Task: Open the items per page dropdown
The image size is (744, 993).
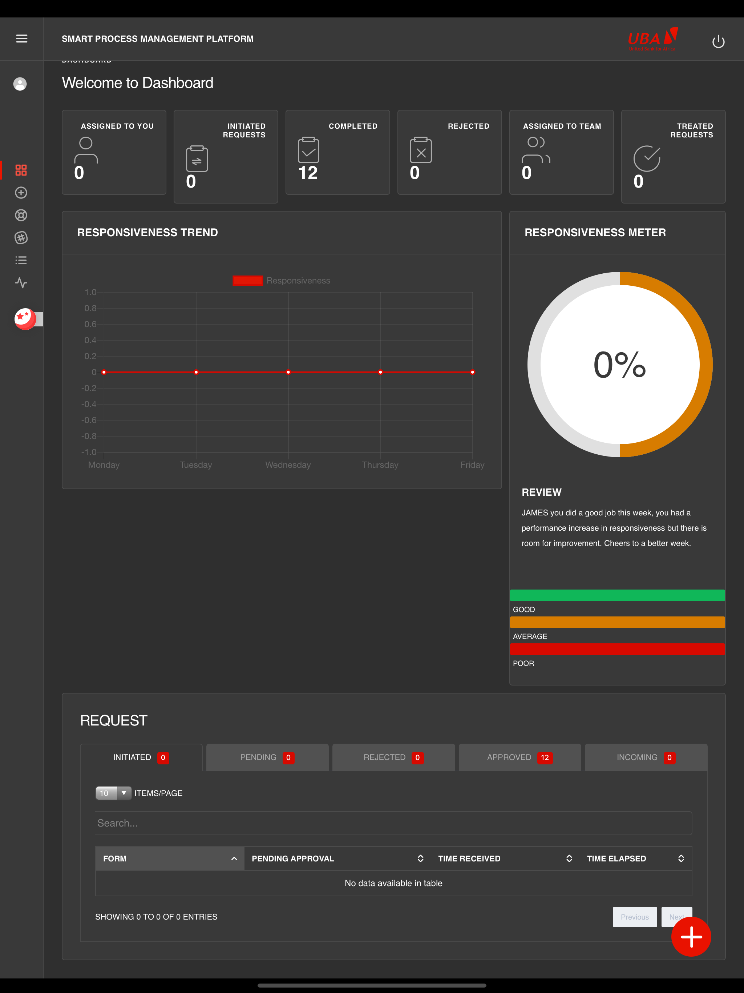Action: tap(113, 793)
